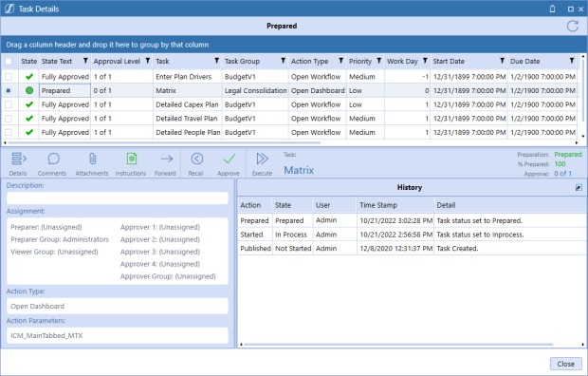Sort by the Approval Level column header
Viewport: 588px width, 376px height.
[117, 61]
